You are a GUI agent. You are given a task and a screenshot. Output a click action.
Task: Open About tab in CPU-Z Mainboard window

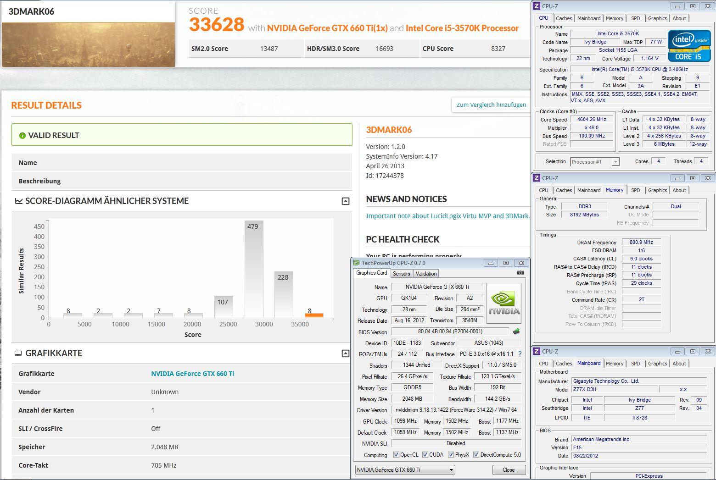[x=679, y=364]
